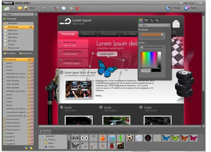Click the Preview button

tap(173, 8)
